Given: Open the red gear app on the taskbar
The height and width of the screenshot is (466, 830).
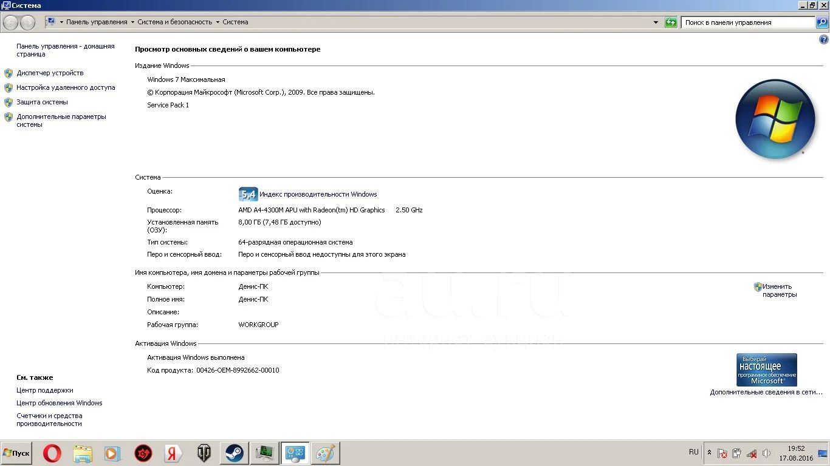Looking at the screenshot, I should coord(143,453).
